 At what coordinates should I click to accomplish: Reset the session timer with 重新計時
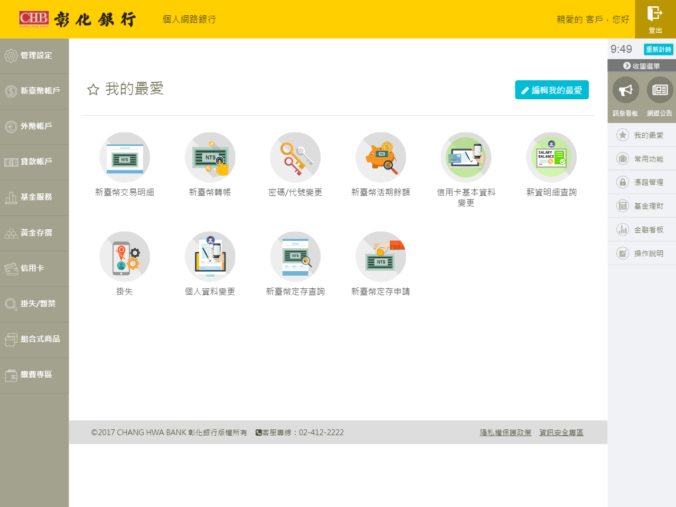coord(658,49)
